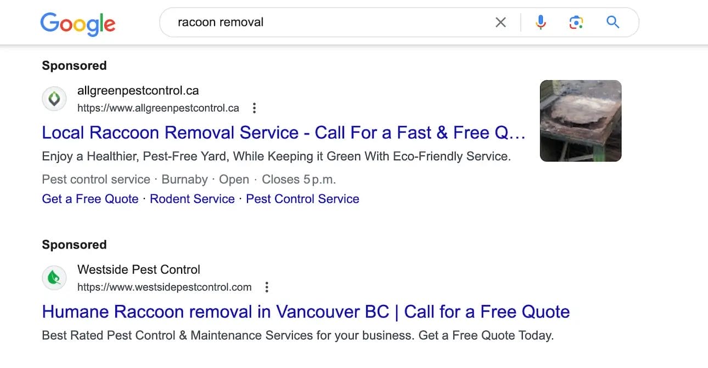Focus the search field containing 'racoon removal'
Screen dimensions: 708x368
pyautogui.click(x=329, y=22)
